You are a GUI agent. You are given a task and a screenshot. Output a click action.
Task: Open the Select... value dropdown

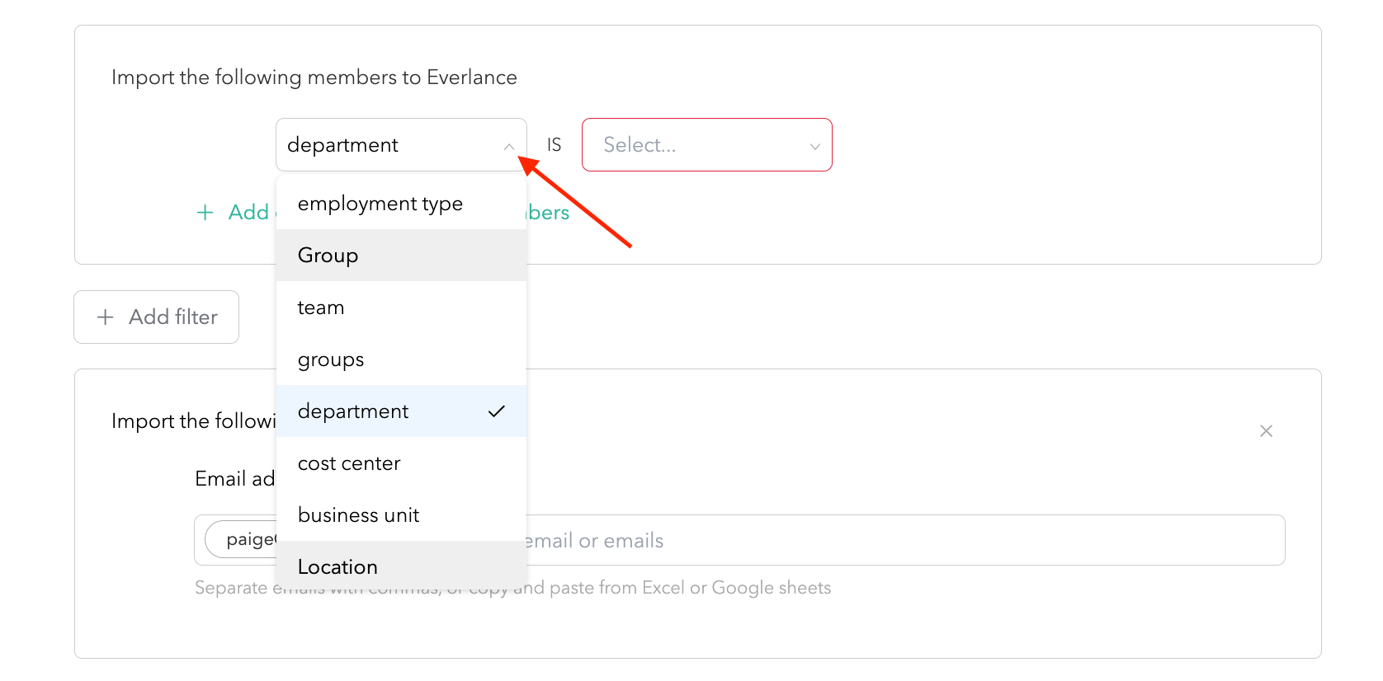tap(706, 145)
